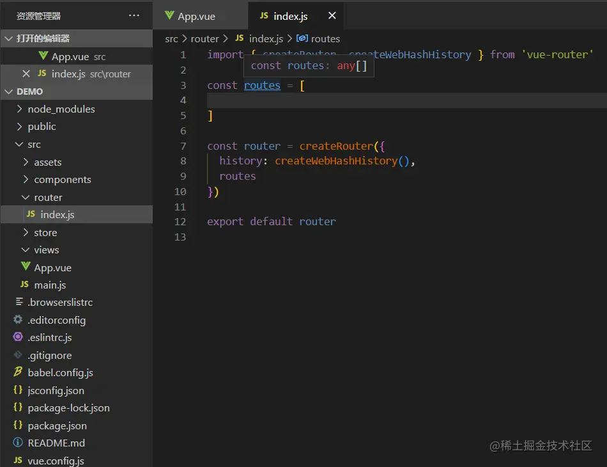Open package-lock.json file

pyautogui.click(x=76, y=408)
